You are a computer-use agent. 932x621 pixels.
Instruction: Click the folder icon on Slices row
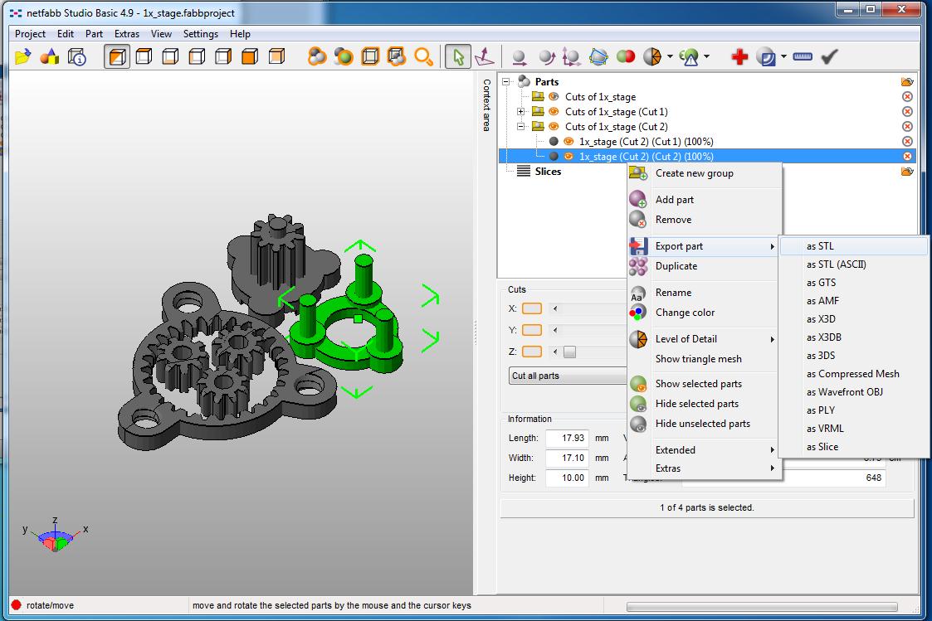(x=907, y=172)
